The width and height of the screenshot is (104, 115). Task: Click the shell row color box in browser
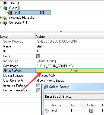click(42, 13)
